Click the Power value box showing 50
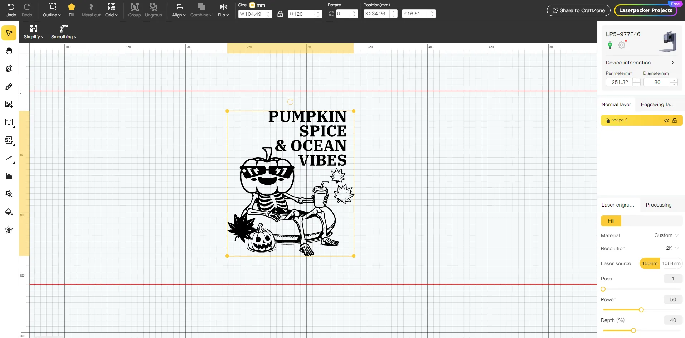Viewport: 685px width, 338px height. click(673, 299)
